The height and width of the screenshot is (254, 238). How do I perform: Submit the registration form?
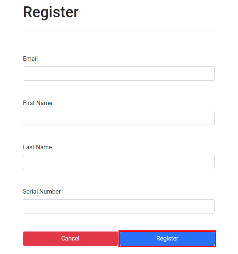tap(167, 239)
